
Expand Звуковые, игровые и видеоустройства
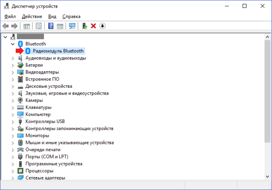tap(13, 94)
